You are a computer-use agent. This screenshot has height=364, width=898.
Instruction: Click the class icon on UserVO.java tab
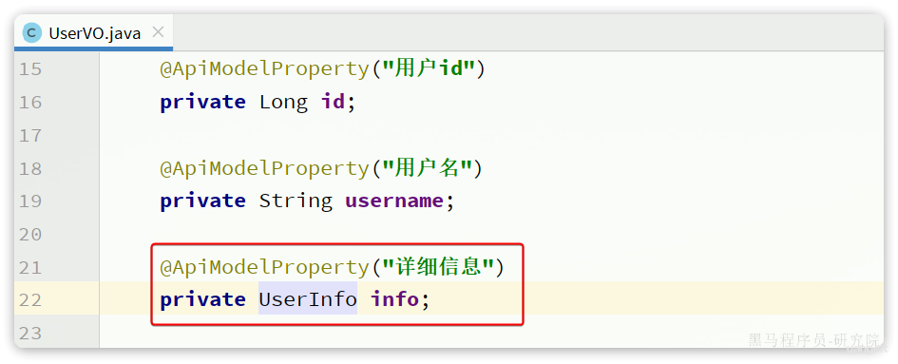(32, 33)
